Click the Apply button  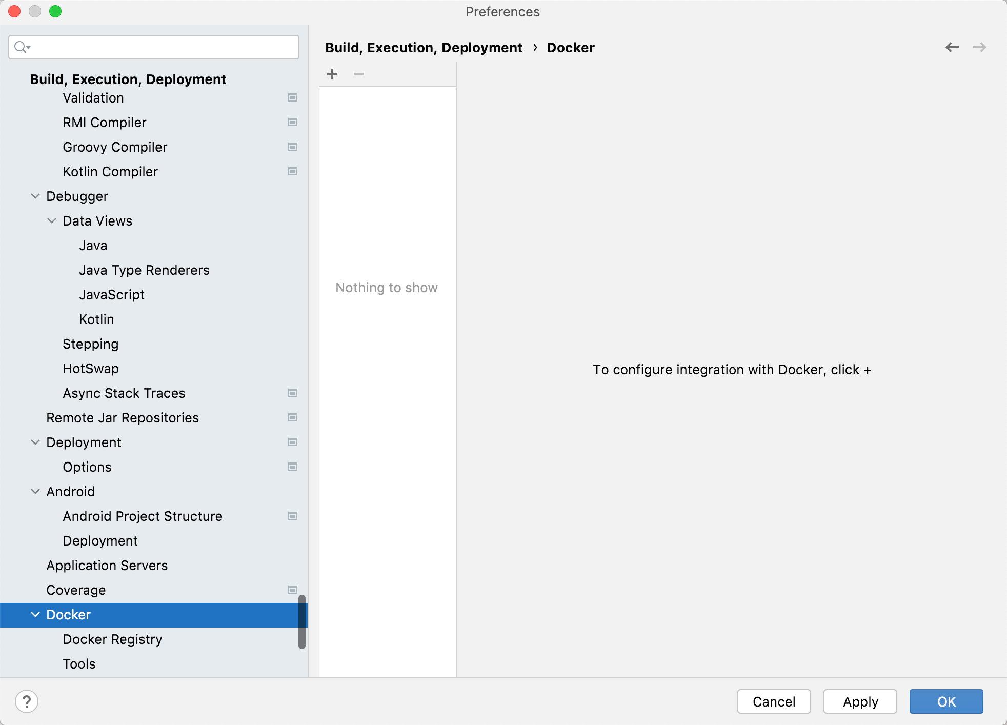tap(860, 701)
